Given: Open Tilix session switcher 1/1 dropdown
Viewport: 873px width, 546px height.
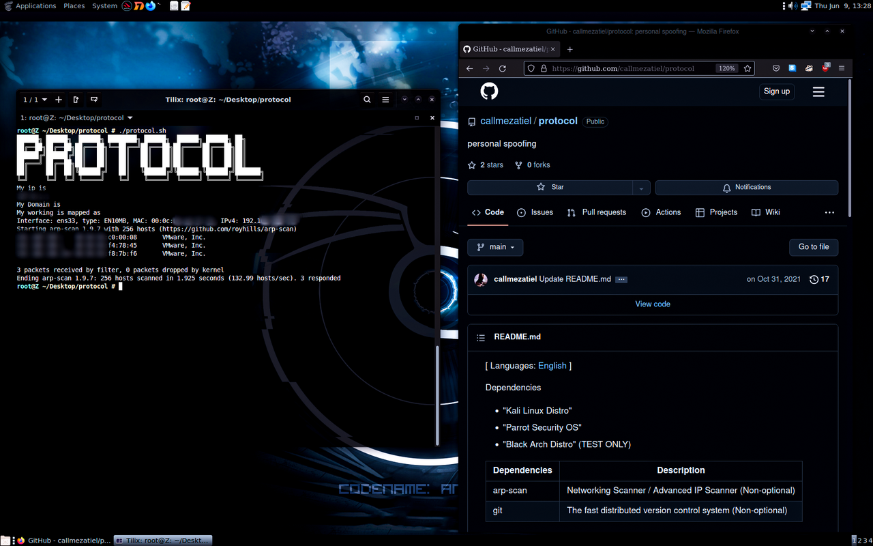Looking at the screenshot, I should 35,100.
